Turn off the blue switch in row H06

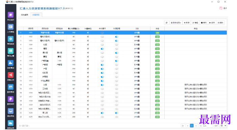pyautogui.click(x=117, y=53)
